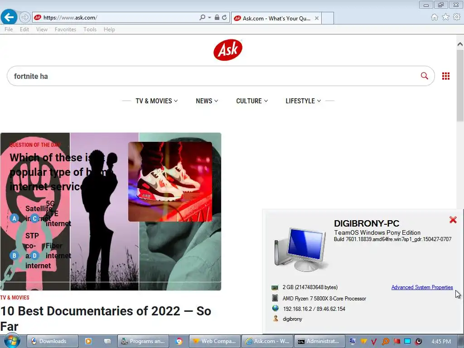This screenshot has width=464, height=348.
Task: Open a new blank tab
Action: [x=328, y=18]
